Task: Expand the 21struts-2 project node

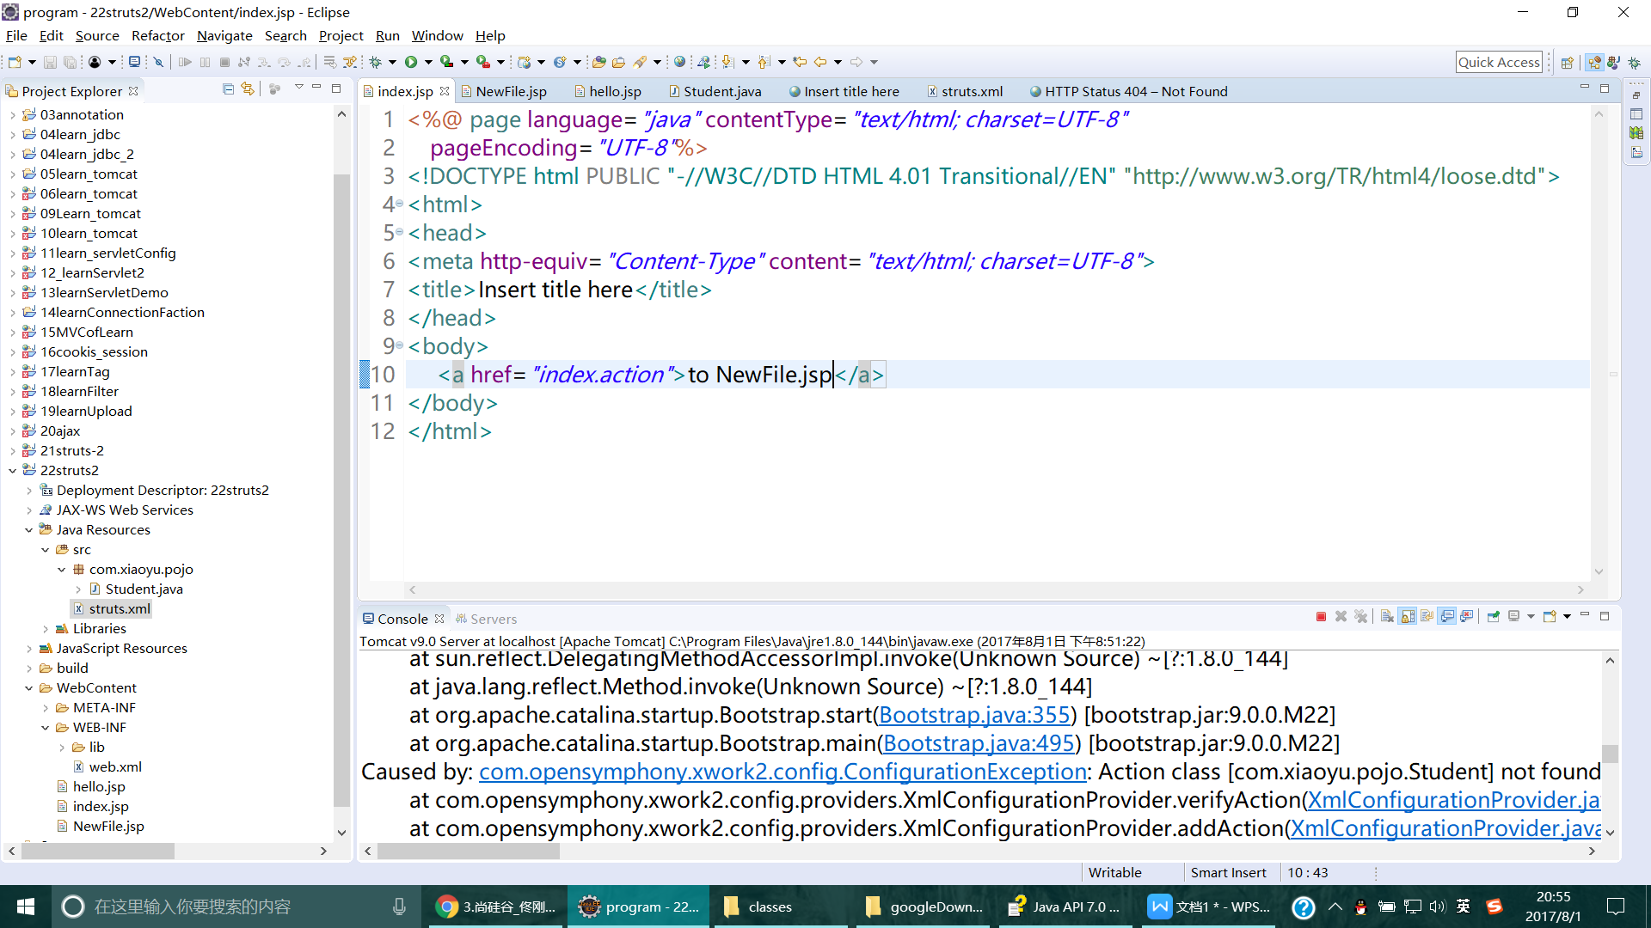Action: tap(12, 450)
